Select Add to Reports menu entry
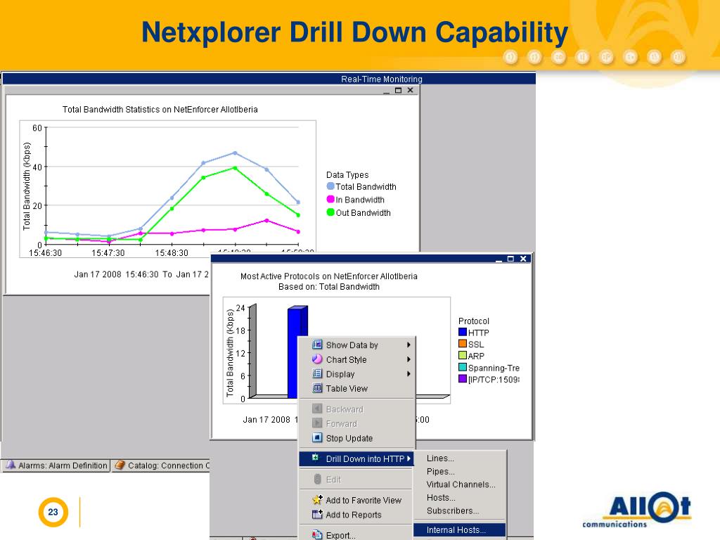720x540 pixels. pyautogui.click(x=356, y=515)
